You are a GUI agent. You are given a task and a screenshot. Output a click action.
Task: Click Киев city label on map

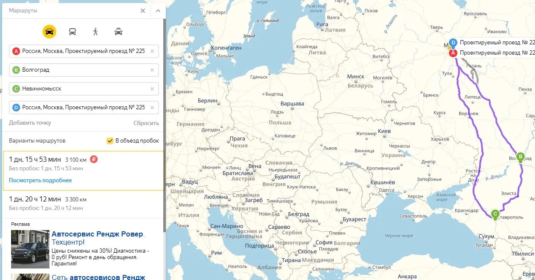384,131
